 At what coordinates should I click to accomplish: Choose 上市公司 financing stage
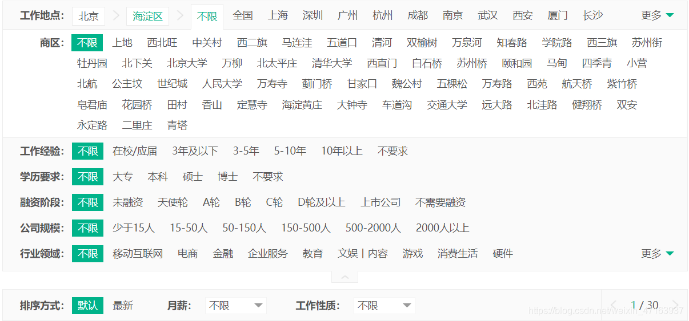(380, 202)
